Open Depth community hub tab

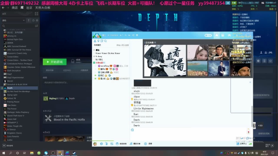[x=67, y=70]
